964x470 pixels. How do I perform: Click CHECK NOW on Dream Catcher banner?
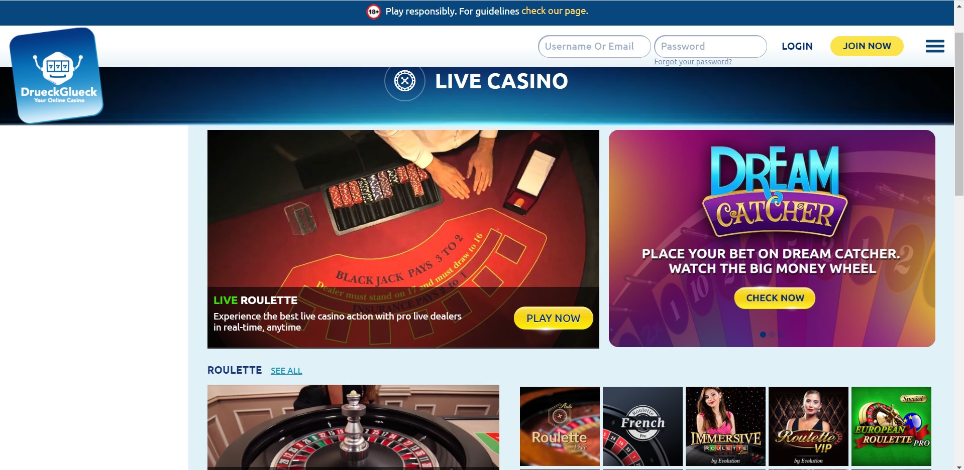775,298
